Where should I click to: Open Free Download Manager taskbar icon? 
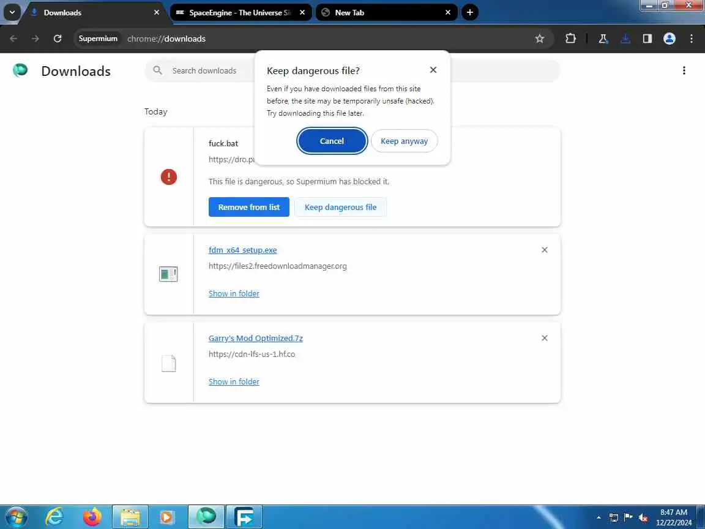[244, 517]
